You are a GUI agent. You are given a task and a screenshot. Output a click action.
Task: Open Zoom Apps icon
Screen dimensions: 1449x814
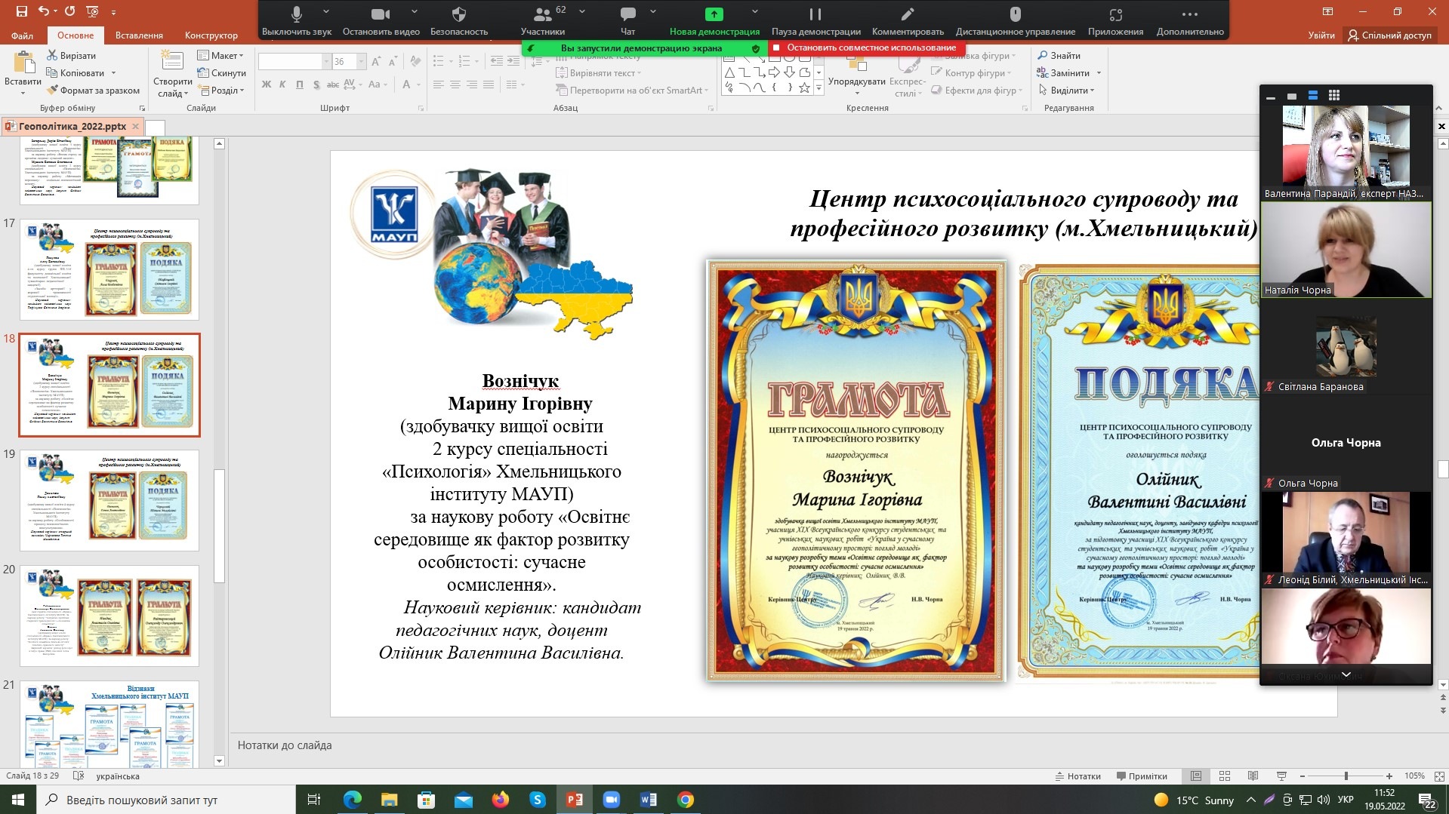[1115, 14]
